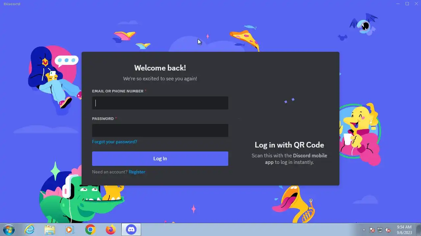The width and height of the screenshot is (421, 236).
Task: Open the Forgot your password link
Action: (x=114, y=142)
